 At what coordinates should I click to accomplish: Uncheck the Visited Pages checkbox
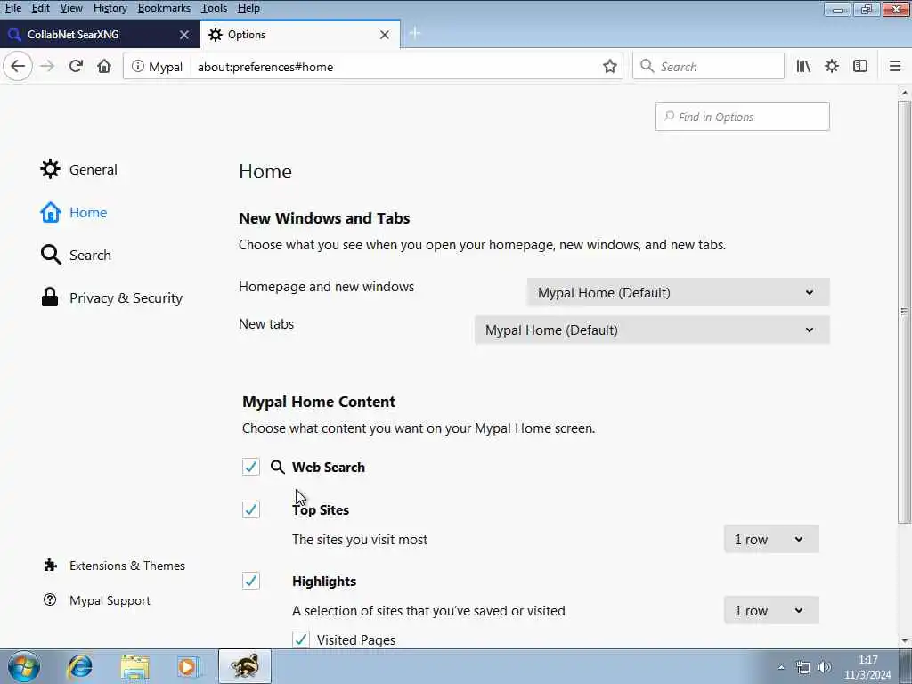pyautogui.click(x=301, y=639)
